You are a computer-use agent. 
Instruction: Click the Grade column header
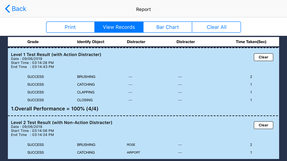point(33,42)
